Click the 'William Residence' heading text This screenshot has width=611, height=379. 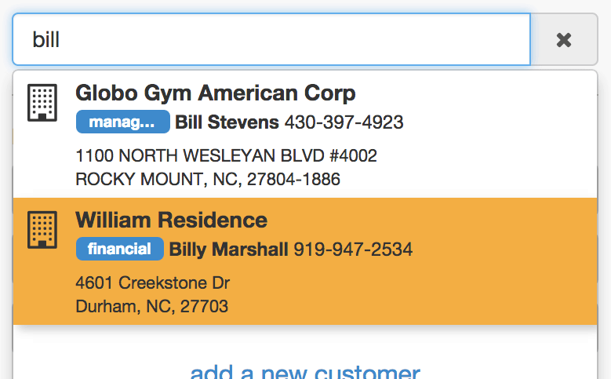(172, 220)
